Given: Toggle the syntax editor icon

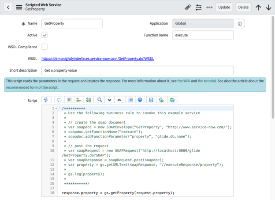Looking at the screenshot, I should 46,100.
